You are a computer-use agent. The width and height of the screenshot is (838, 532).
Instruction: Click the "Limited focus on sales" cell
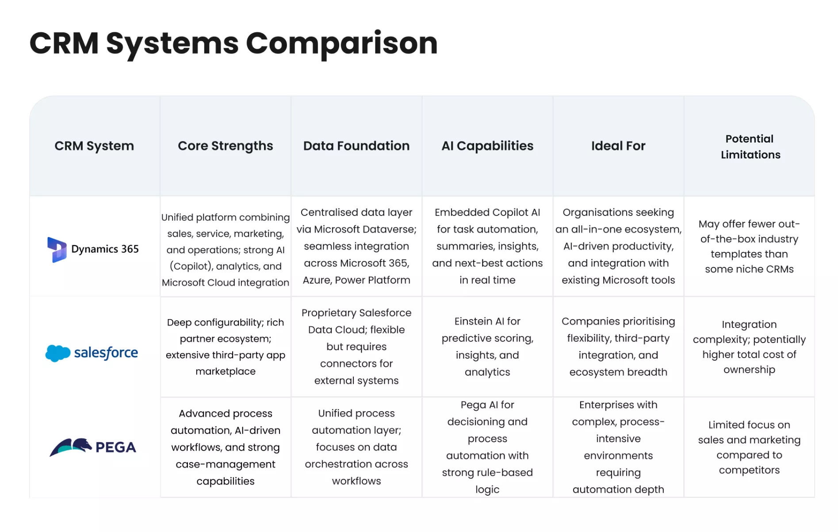coord(750,447)
